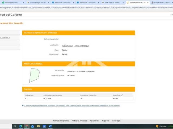This screenshot has width=173, height=129.
Task: Open link about obtaining protected data
Action: point(72,106)
